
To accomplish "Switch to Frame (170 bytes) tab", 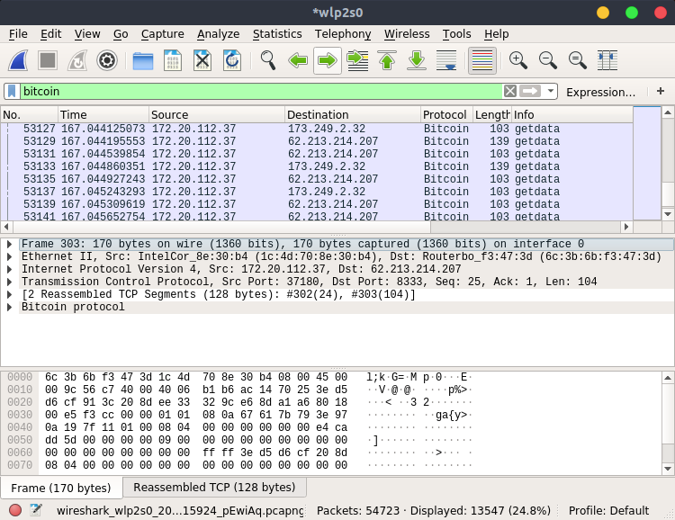I will tap(61, 488).
